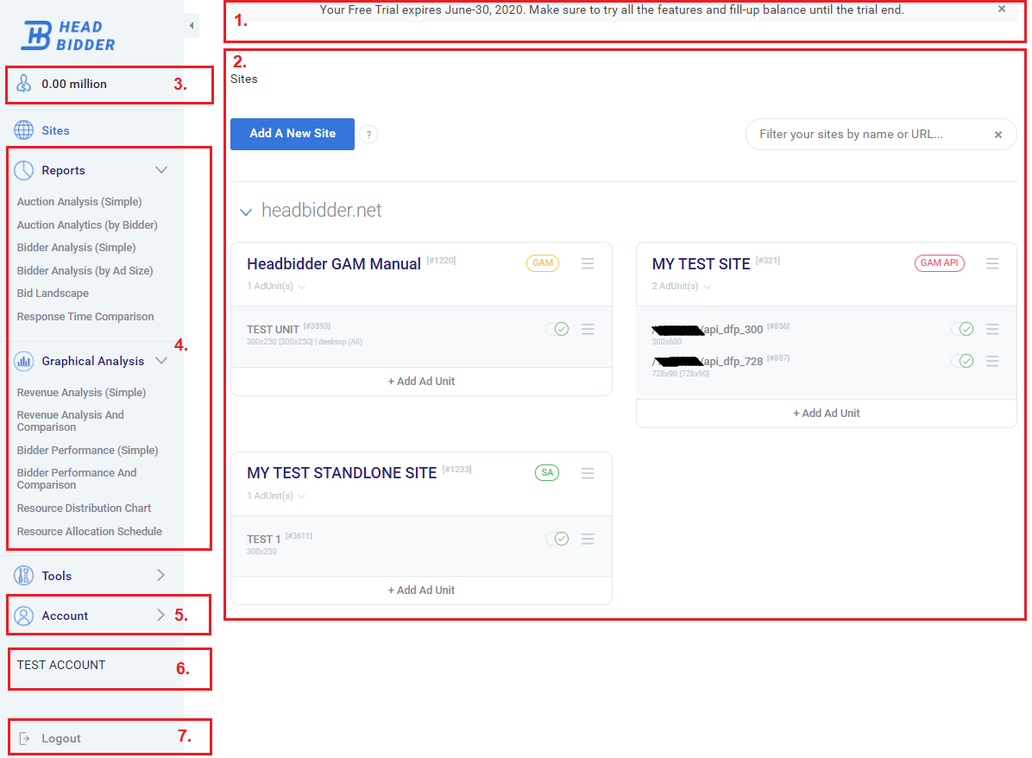The height and width of the screenshot is (758, 1032).
Task: Click the filter sites search field
Action: coord(867,135)
